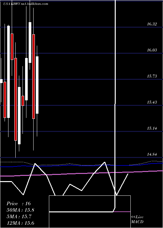Click the 16.03 price axis label

tap(152, 50)
